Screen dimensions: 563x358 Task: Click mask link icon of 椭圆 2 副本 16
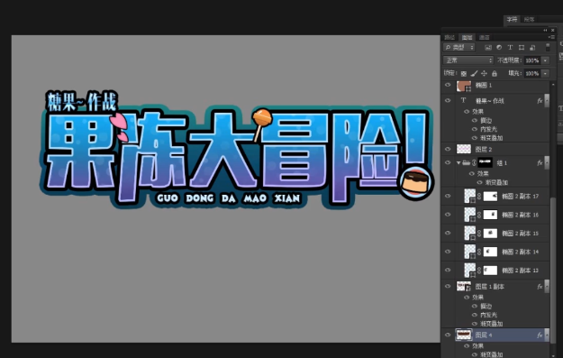[x=479, y=215]
